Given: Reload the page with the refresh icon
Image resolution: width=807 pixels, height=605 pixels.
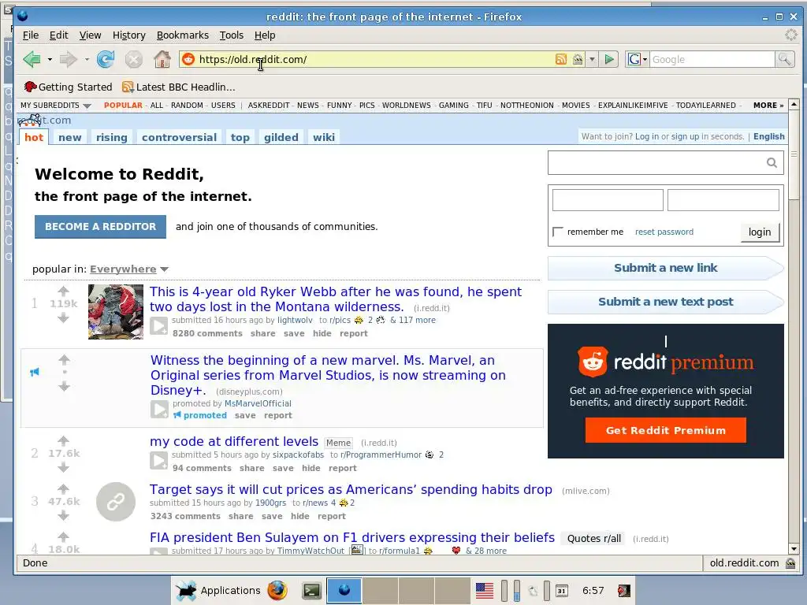Looking at the screenshot, I should pos(106,60).
